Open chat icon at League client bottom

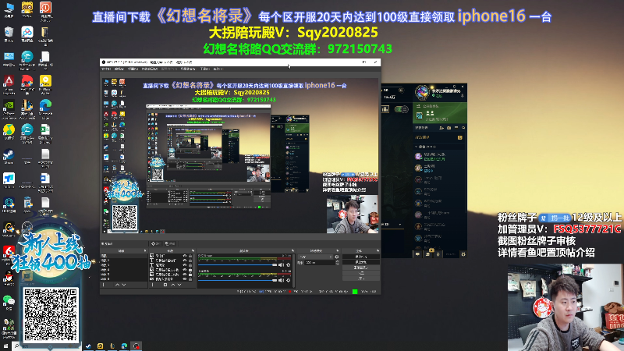click(417, 254)
